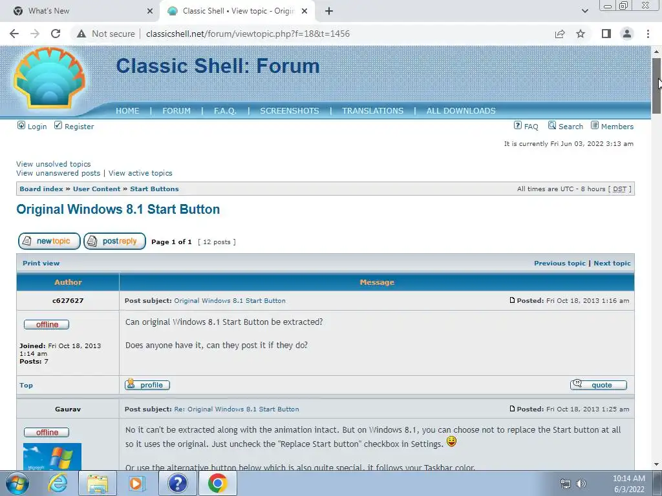
Task: Expand the tab search dropdown
Action: click(584, 12)
